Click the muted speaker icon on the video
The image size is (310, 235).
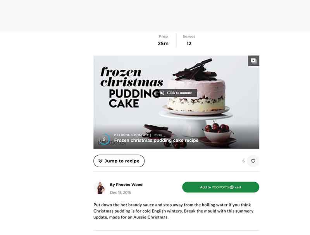tap(162, 93)
